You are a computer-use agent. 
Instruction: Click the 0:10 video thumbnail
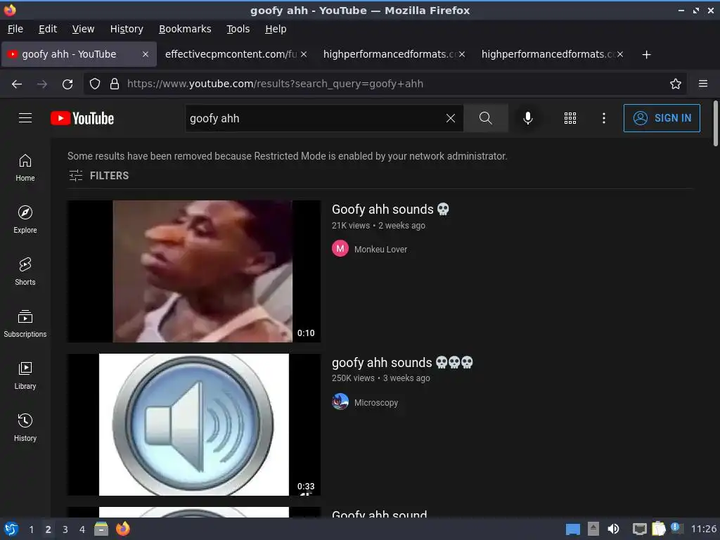[x=194, y=271]
